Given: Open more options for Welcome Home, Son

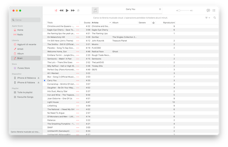Looking at the screenshot, I should (78, 52).
